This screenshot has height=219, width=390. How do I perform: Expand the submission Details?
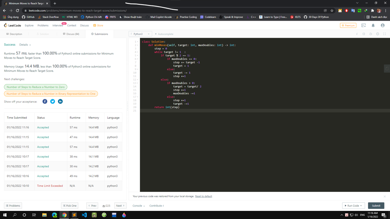(25, 45)
